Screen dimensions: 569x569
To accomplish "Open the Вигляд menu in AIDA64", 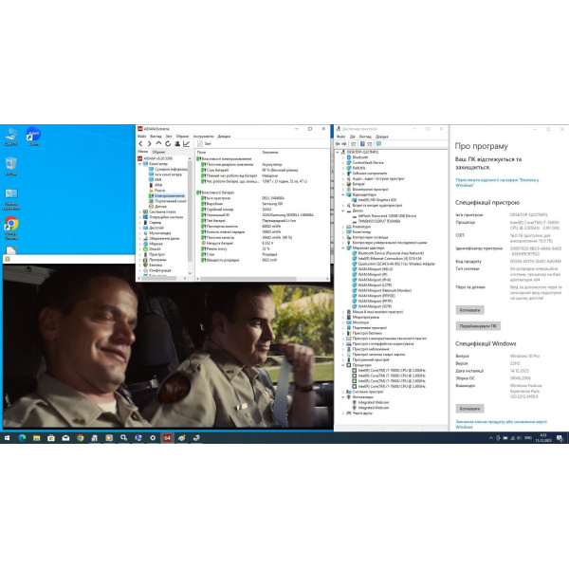I will (156, 137).
